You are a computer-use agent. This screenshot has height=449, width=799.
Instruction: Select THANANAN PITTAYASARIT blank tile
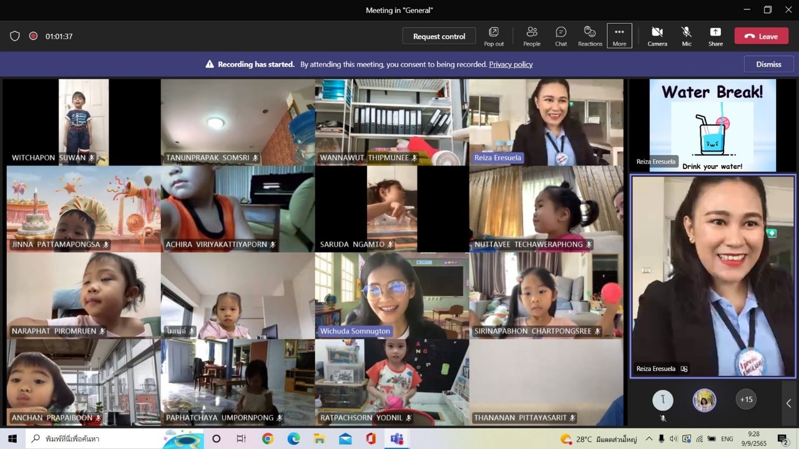pos(546,382)
